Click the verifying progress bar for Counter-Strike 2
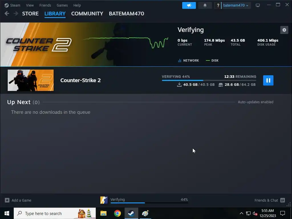The image size is (292, 219). (x=209, y=80)
